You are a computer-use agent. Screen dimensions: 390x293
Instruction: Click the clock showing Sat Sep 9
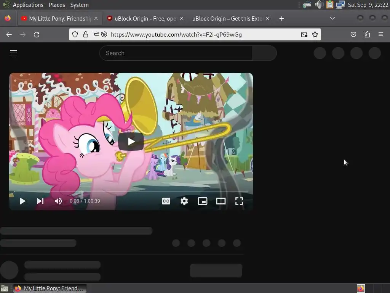(368, 5)
